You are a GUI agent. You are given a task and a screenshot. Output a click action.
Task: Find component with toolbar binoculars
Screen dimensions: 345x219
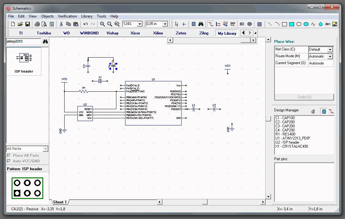coord(201,24)
